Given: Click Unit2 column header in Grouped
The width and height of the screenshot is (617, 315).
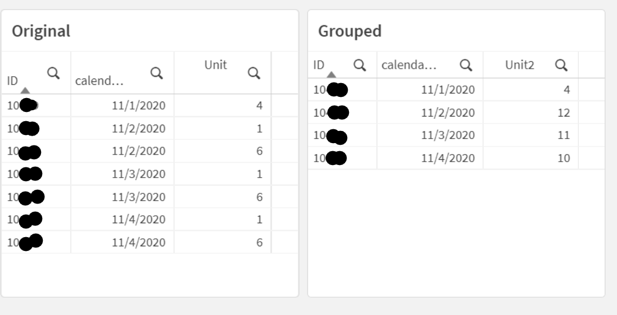Looking at the screenshot, I should (519, 65).
